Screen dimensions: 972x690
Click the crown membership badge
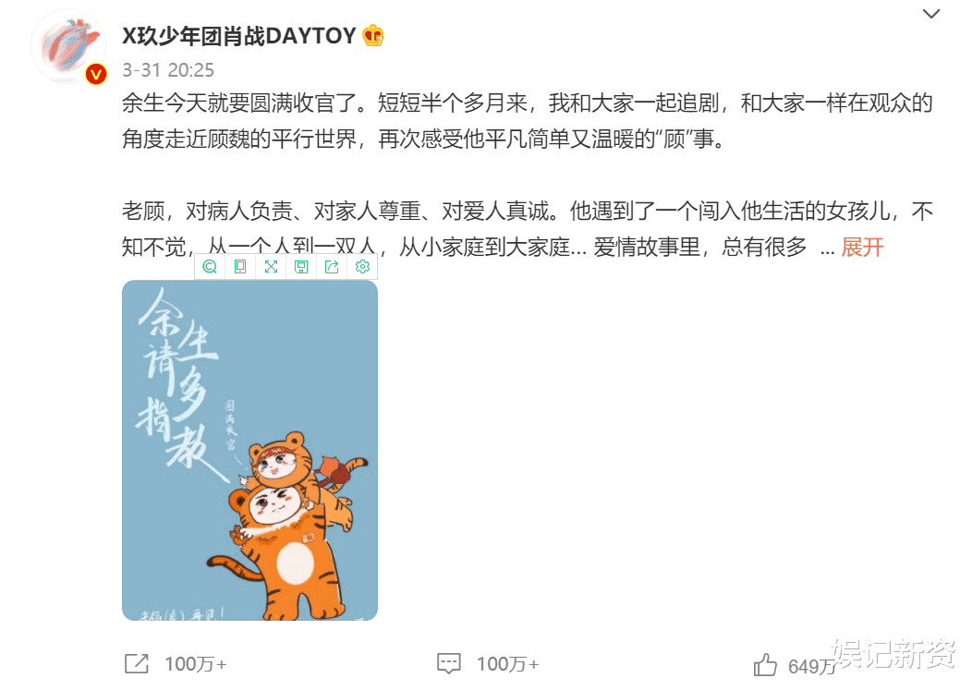click(x=373, y=36)
